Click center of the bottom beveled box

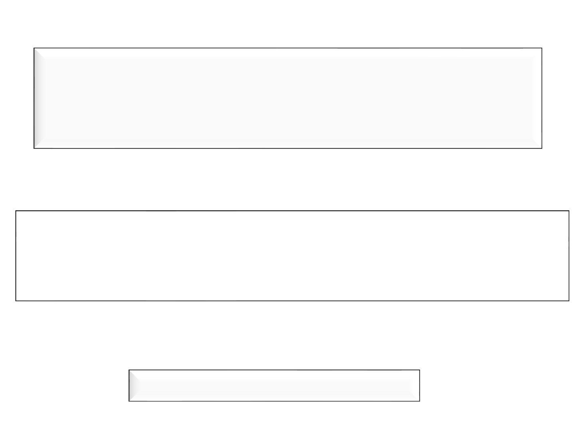[274, 386]
